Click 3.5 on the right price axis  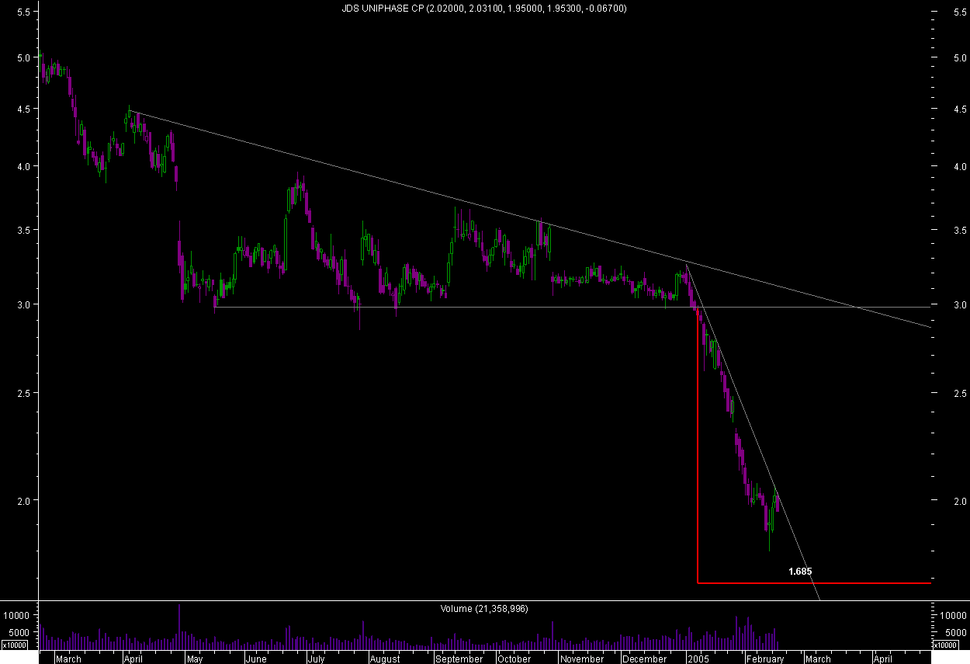coord(959,231)
